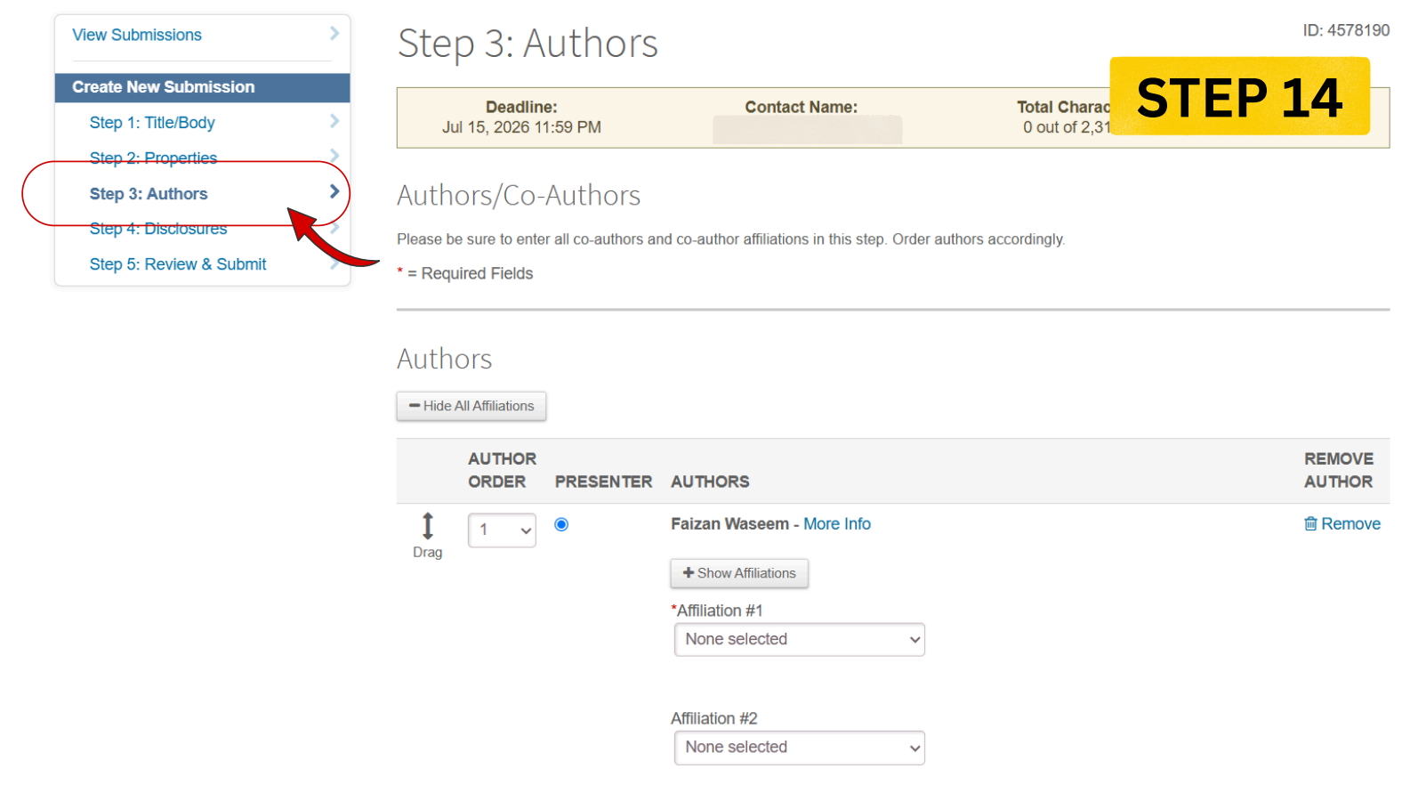
Task: Open the author order dropdown
Action: (x=502, y=530)
